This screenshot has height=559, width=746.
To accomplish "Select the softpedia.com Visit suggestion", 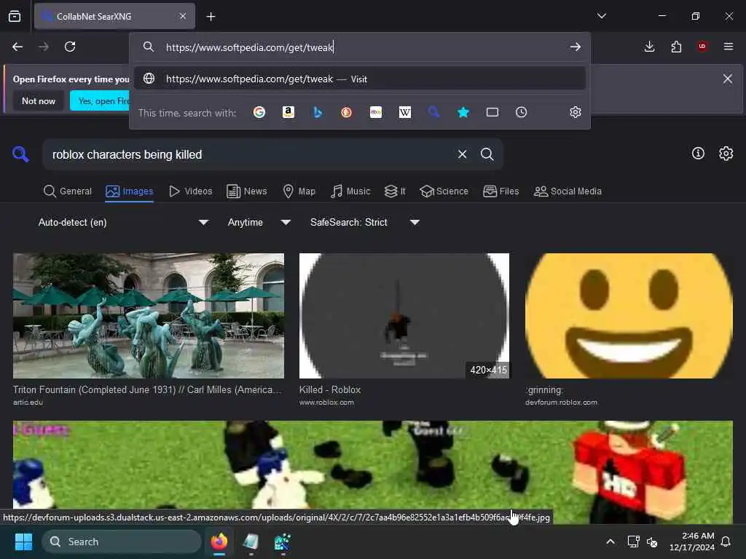I will click(x=360, y=79).
